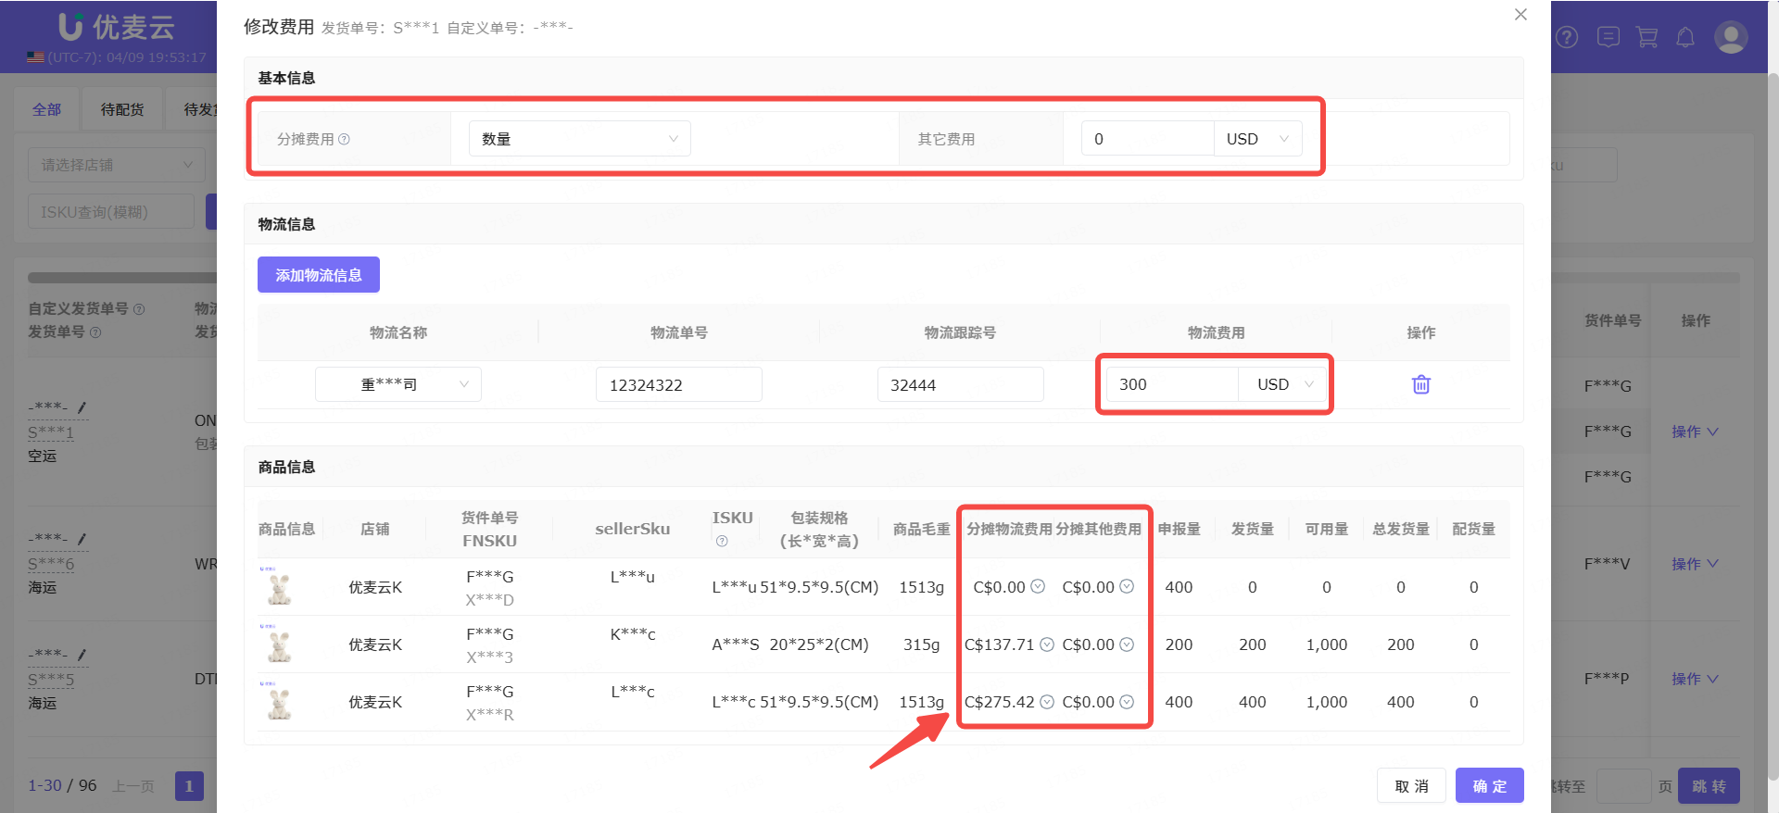This screenshot has width=1779, height=813.
Task: Click the ISKU column help icon
Action: coord(722,541)
